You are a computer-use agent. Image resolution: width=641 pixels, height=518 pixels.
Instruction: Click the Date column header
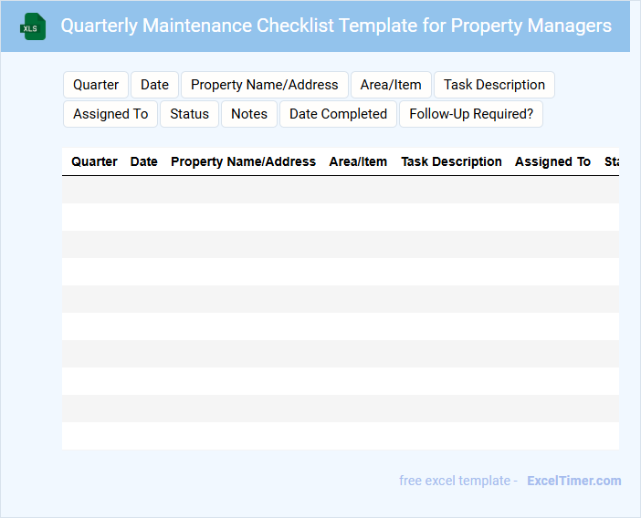[144, 161]
